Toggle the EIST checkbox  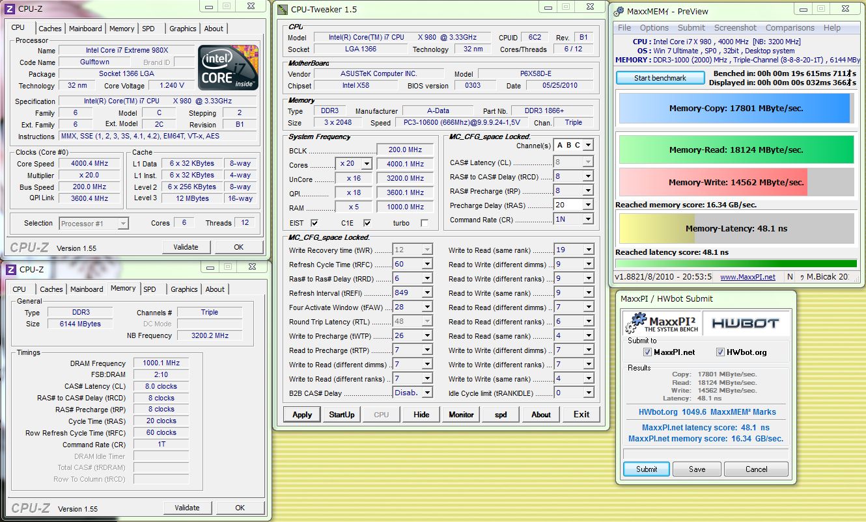pos(314,223)
